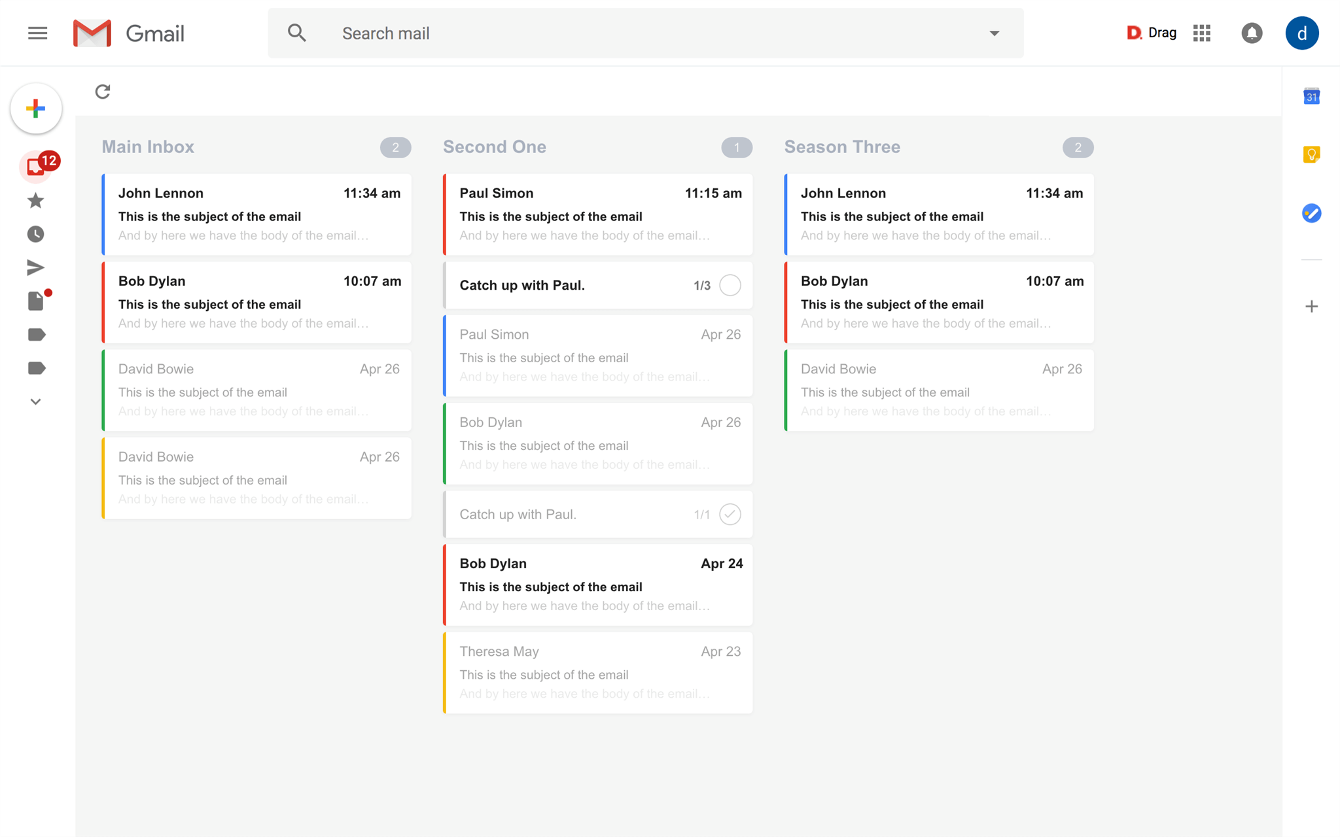
Task: Select Main Inbox tab label
Action: [149, 146]
